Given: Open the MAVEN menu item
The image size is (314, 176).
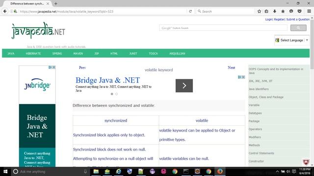Looking at the screenshot, I should pos(78,53).
